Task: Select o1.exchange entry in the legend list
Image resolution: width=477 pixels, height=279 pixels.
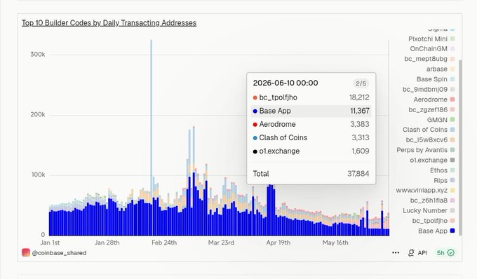Action: click(x=432, y=160)
